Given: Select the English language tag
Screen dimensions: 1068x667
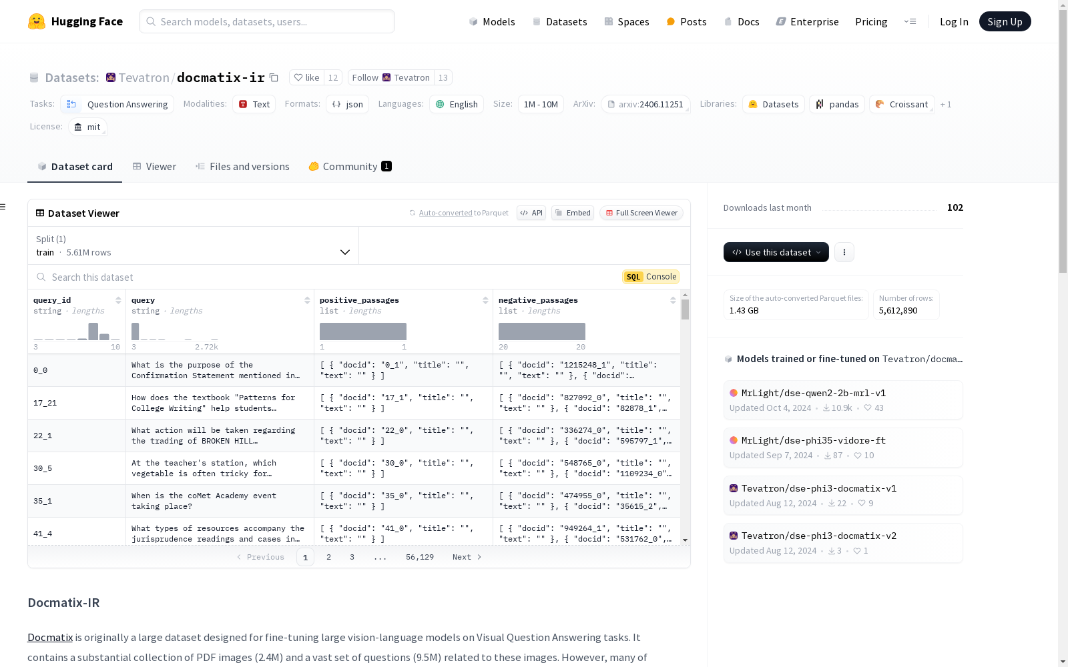Looking at the screenshot, I should point(457,104).
